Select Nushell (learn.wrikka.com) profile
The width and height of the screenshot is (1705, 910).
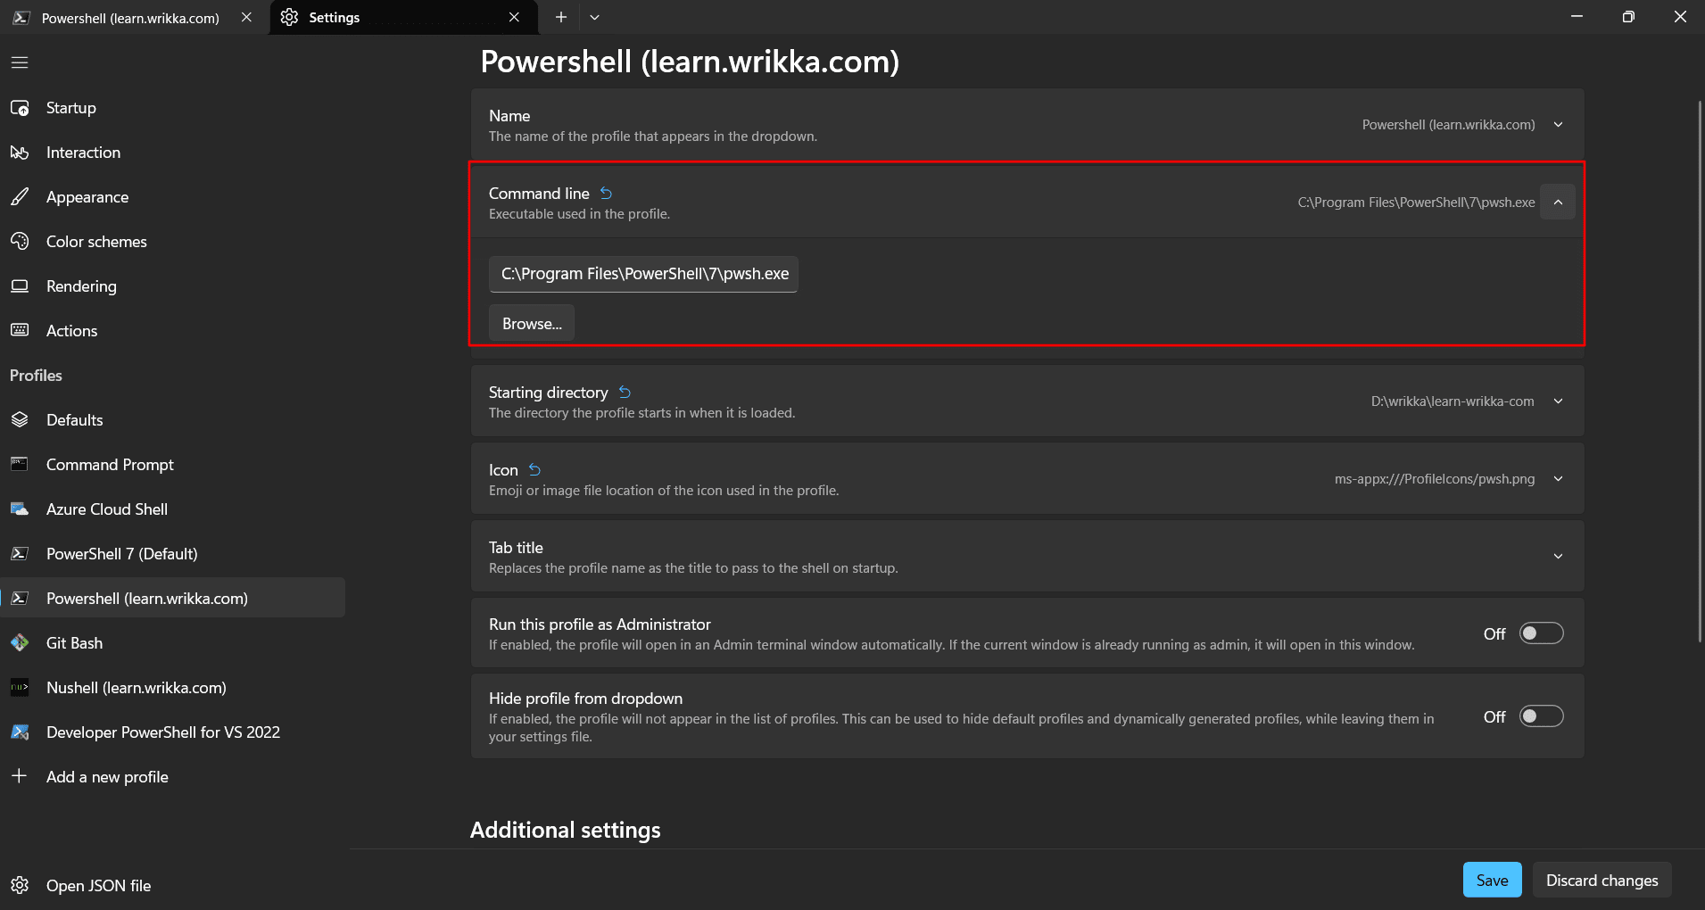(173, 688)
